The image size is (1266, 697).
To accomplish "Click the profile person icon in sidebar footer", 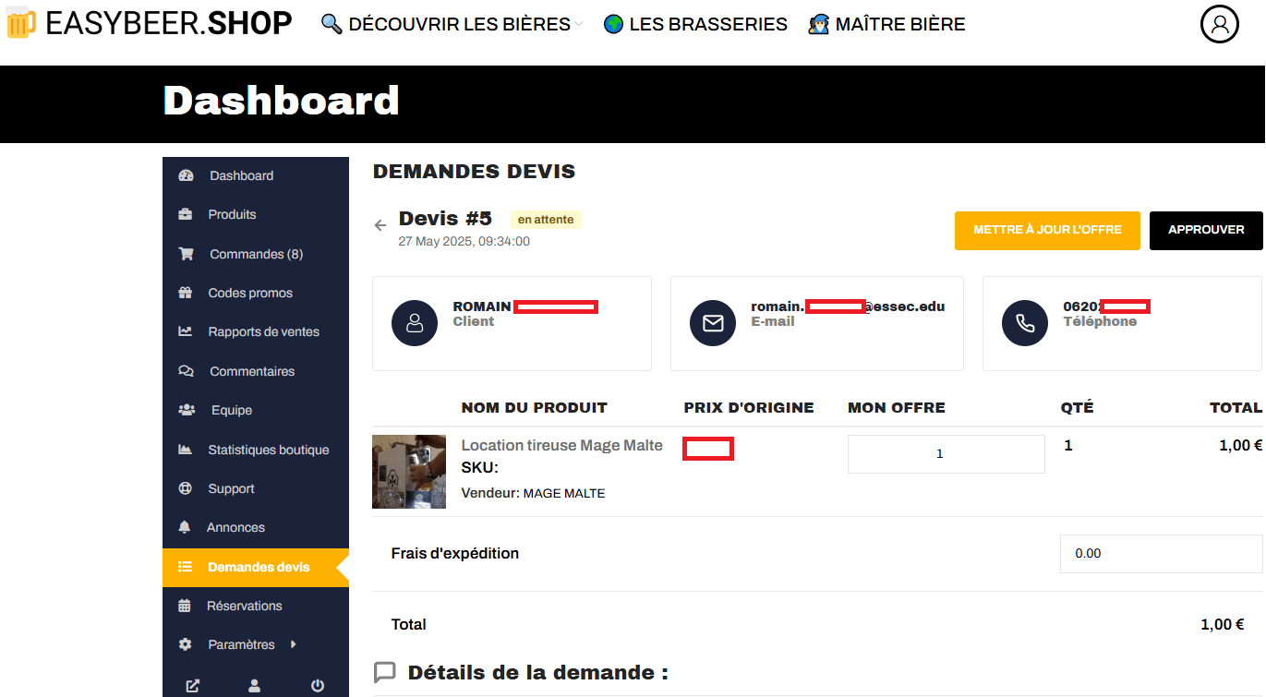I will pyautogui.click(x=255, y=686).
